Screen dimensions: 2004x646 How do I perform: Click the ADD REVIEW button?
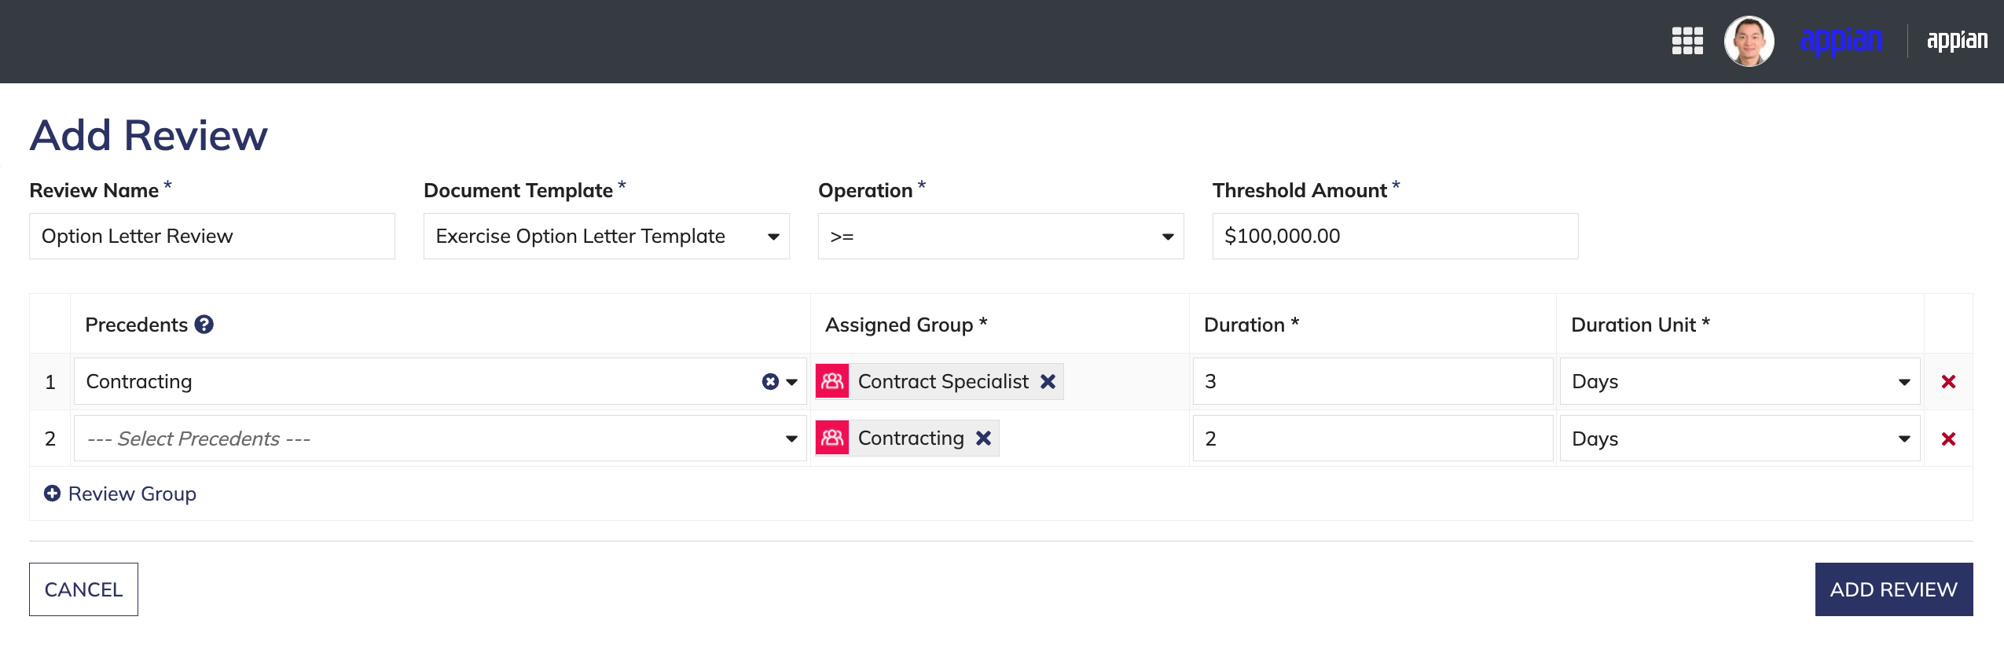pyautogui.click(x=1894, y=589)
